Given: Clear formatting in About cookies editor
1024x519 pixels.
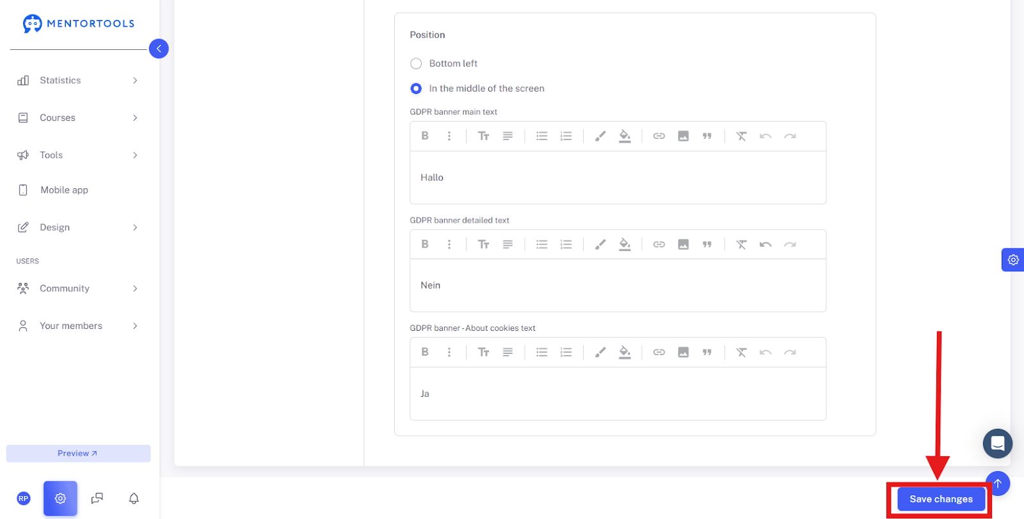Looking at the screenshot, I should (x=741, y=352).
